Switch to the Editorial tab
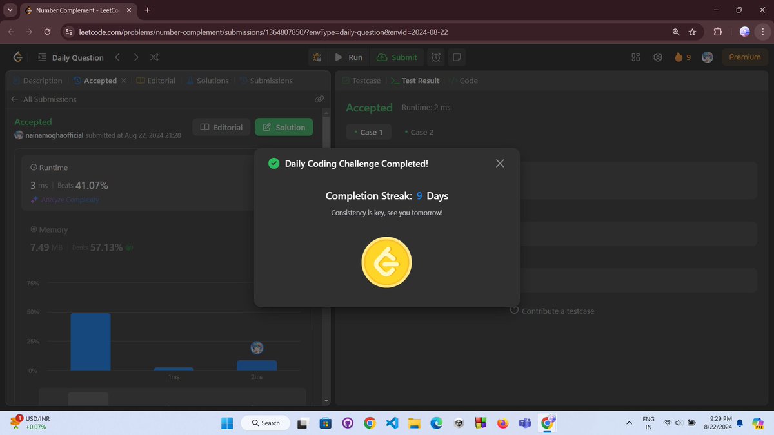 [156, 81]
